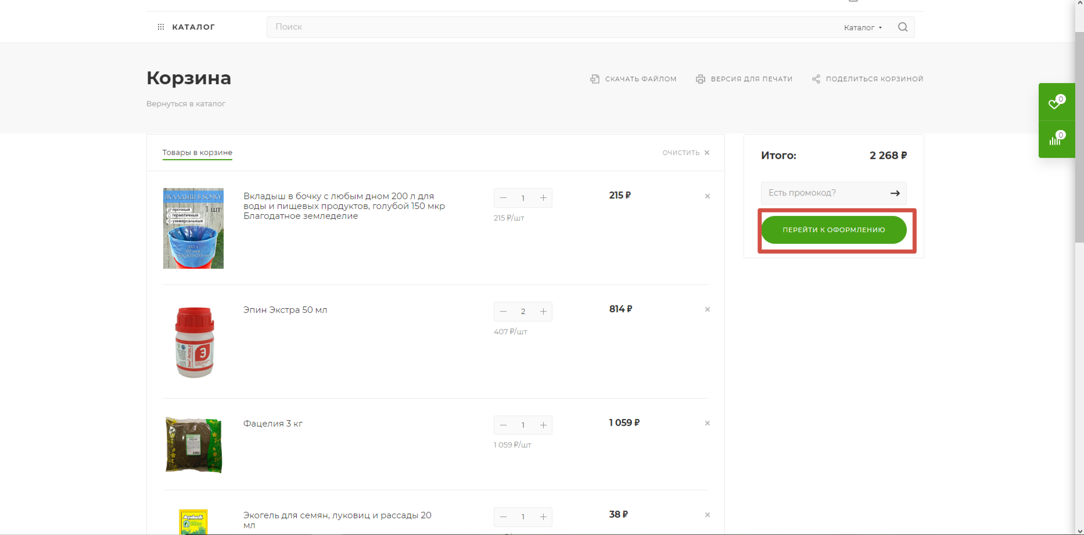This screenshot has height=535, width=1084.
Task: Select the Товары в корзине tab
Action: (197, 153)
